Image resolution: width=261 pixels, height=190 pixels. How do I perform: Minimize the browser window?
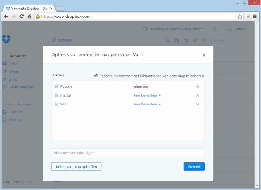[237, 3]
